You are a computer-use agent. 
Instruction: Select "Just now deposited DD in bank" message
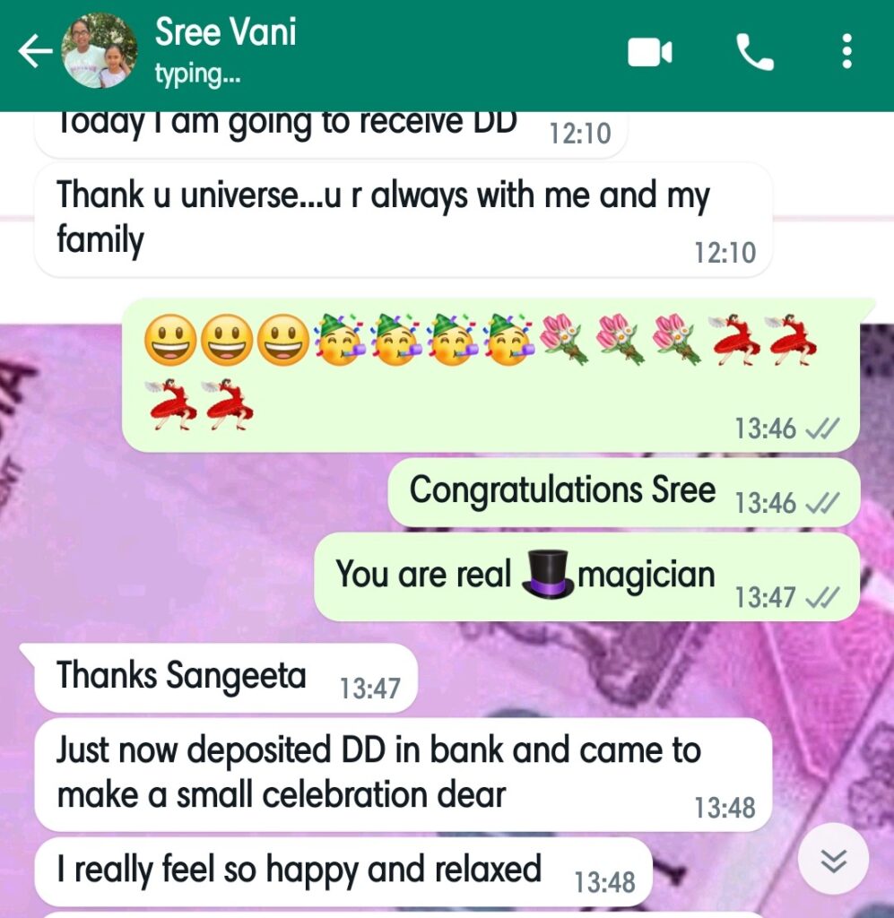pyautogui.click(x=403, y=775)
